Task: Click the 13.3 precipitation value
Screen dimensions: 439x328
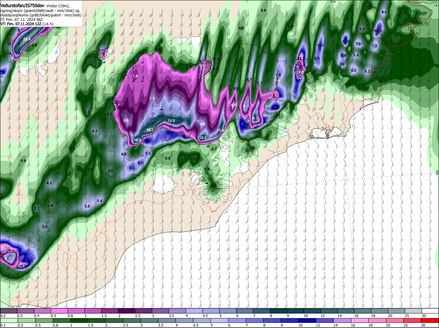Action: click(203, 138)
